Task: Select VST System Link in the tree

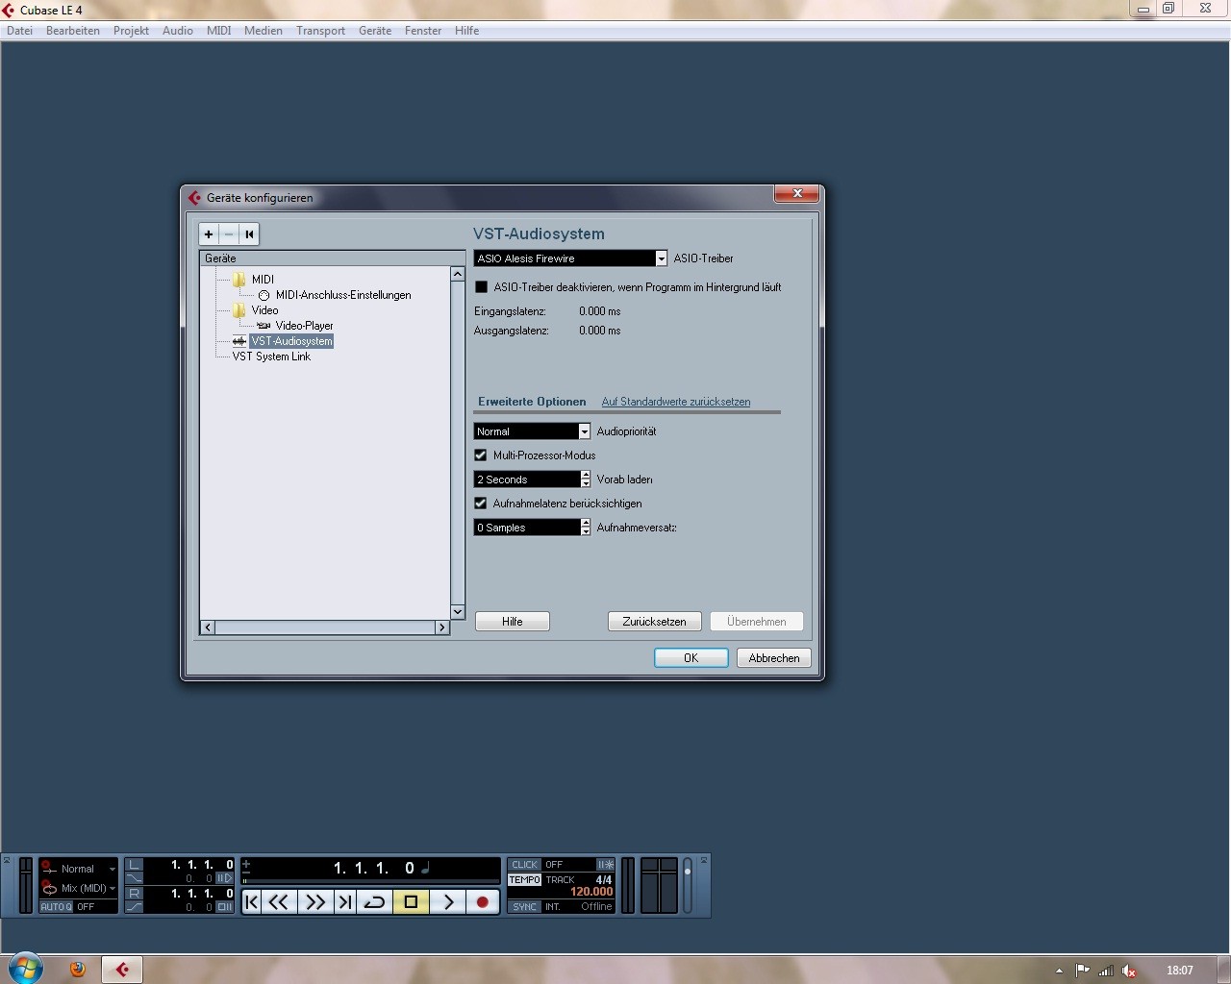Action: (x=271, y=357)
